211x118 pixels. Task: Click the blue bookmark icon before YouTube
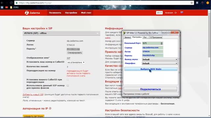2,7
